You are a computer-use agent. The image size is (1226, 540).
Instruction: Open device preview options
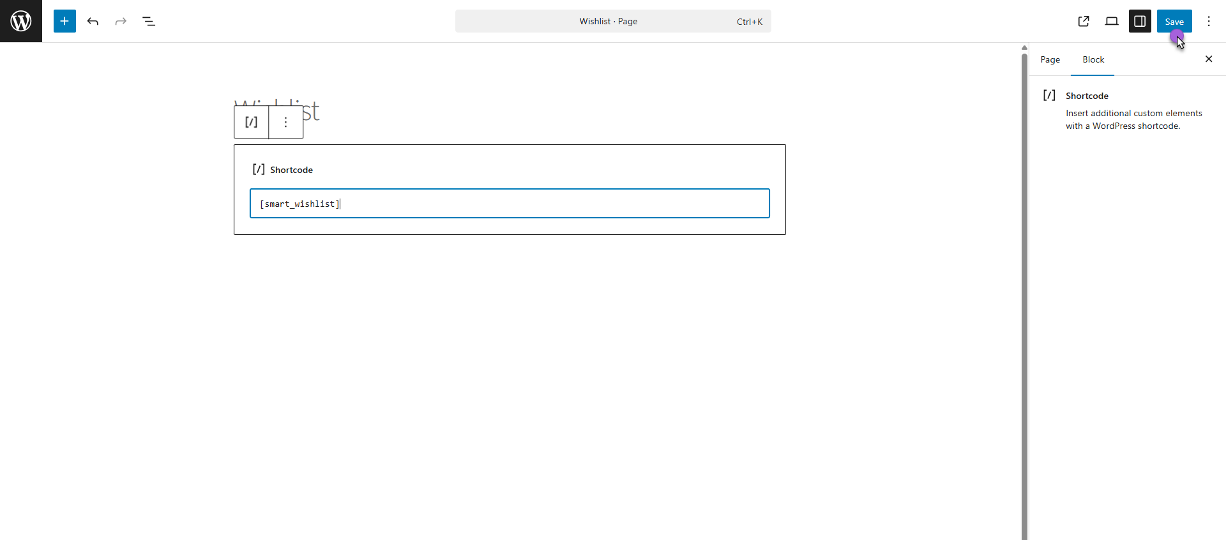1112,21
